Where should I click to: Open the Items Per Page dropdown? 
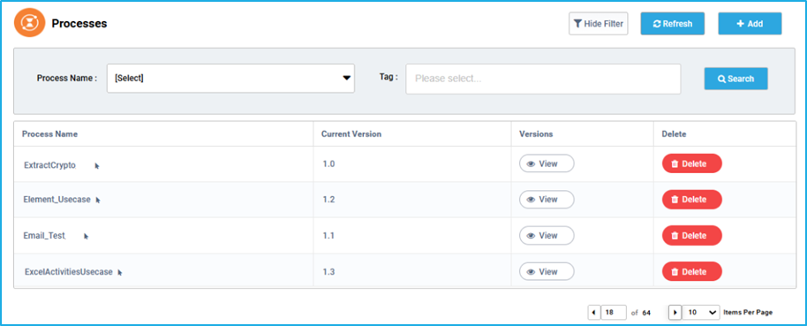coord(701,312)
